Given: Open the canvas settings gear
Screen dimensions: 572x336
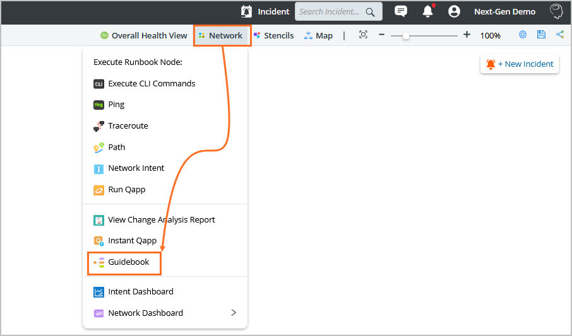Looking at the screenshot, I should (523, 35).
